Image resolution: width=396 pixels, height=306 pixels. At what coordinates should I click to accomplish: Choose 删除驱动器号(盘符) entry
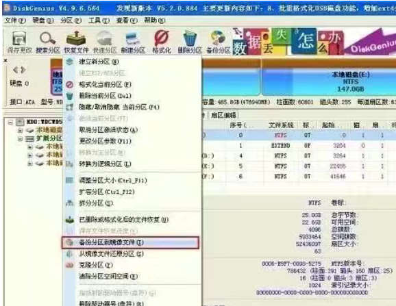[132, 303]
